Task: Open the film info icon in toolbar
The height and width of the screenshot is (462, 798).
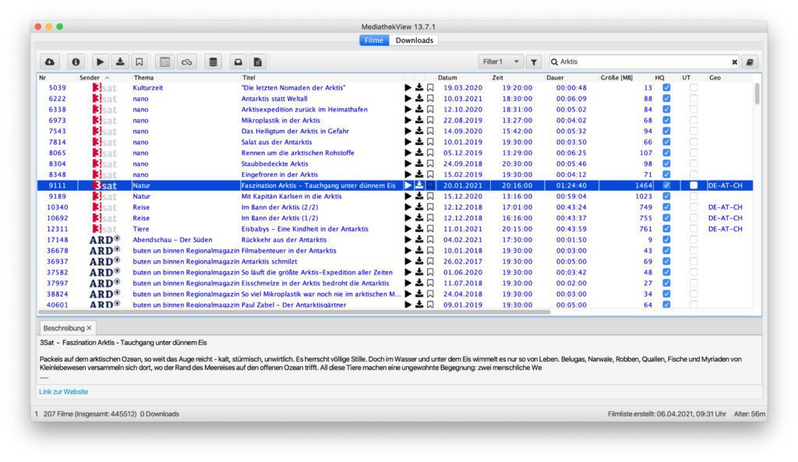Action: [76, 62]
